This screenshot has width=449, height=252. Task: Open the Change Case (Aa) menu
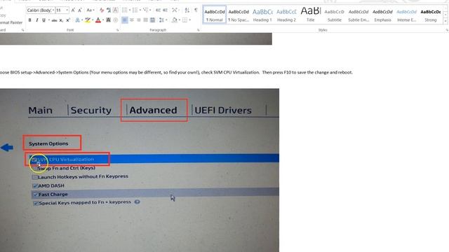pyautogui.click(x=91, y=10)
